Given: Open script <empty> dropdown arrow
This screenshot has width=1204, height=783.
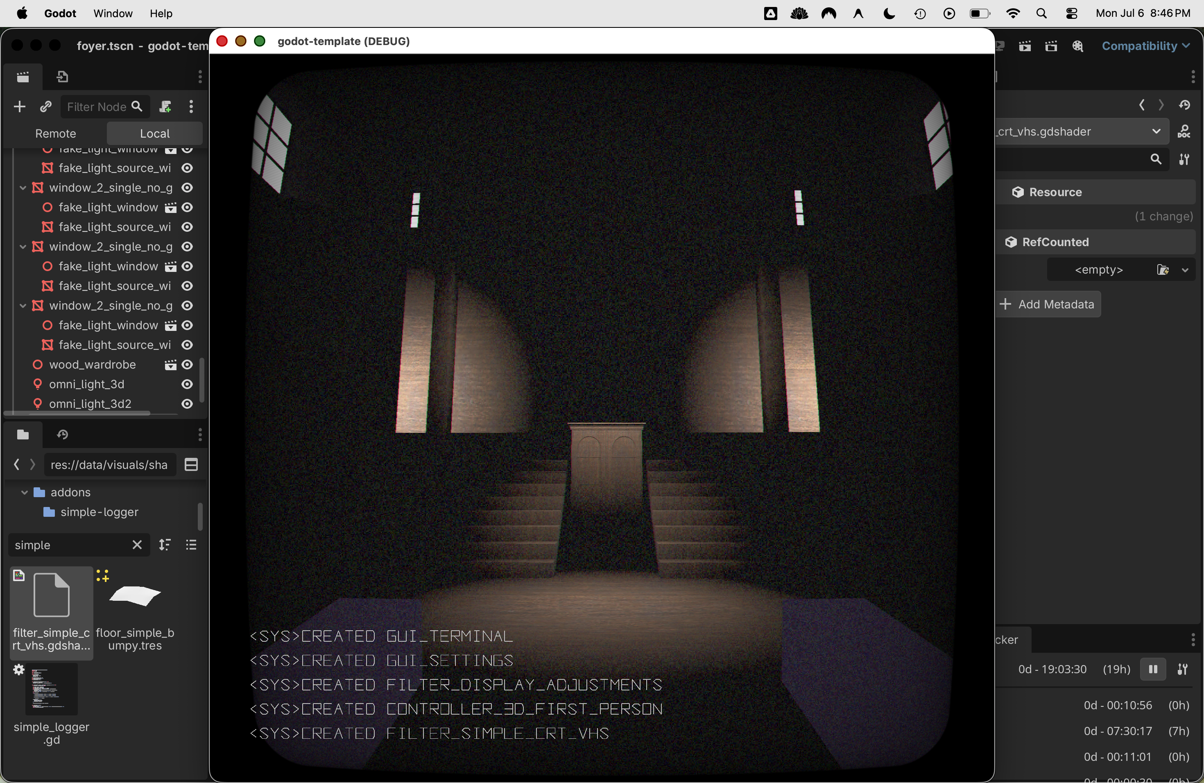Looking at the screenshot, I should 1185,270.
